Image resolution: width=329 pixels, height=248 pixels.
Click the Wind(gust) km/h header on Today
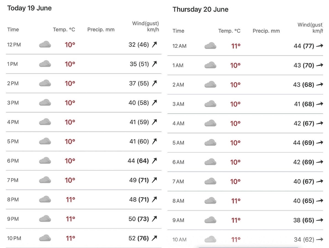tap(146, 26)
